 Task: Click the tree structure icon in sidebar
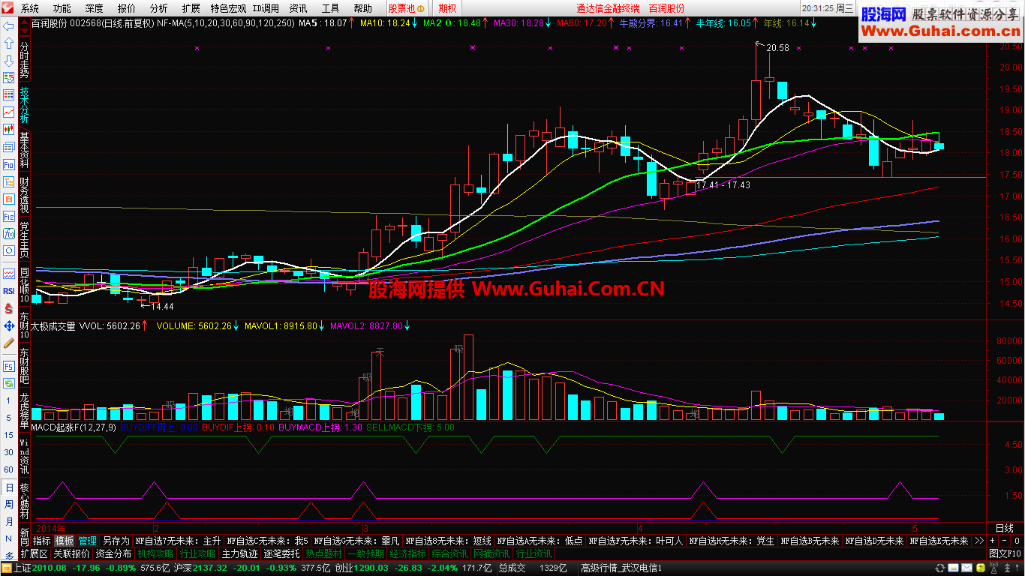coord(8,182)
